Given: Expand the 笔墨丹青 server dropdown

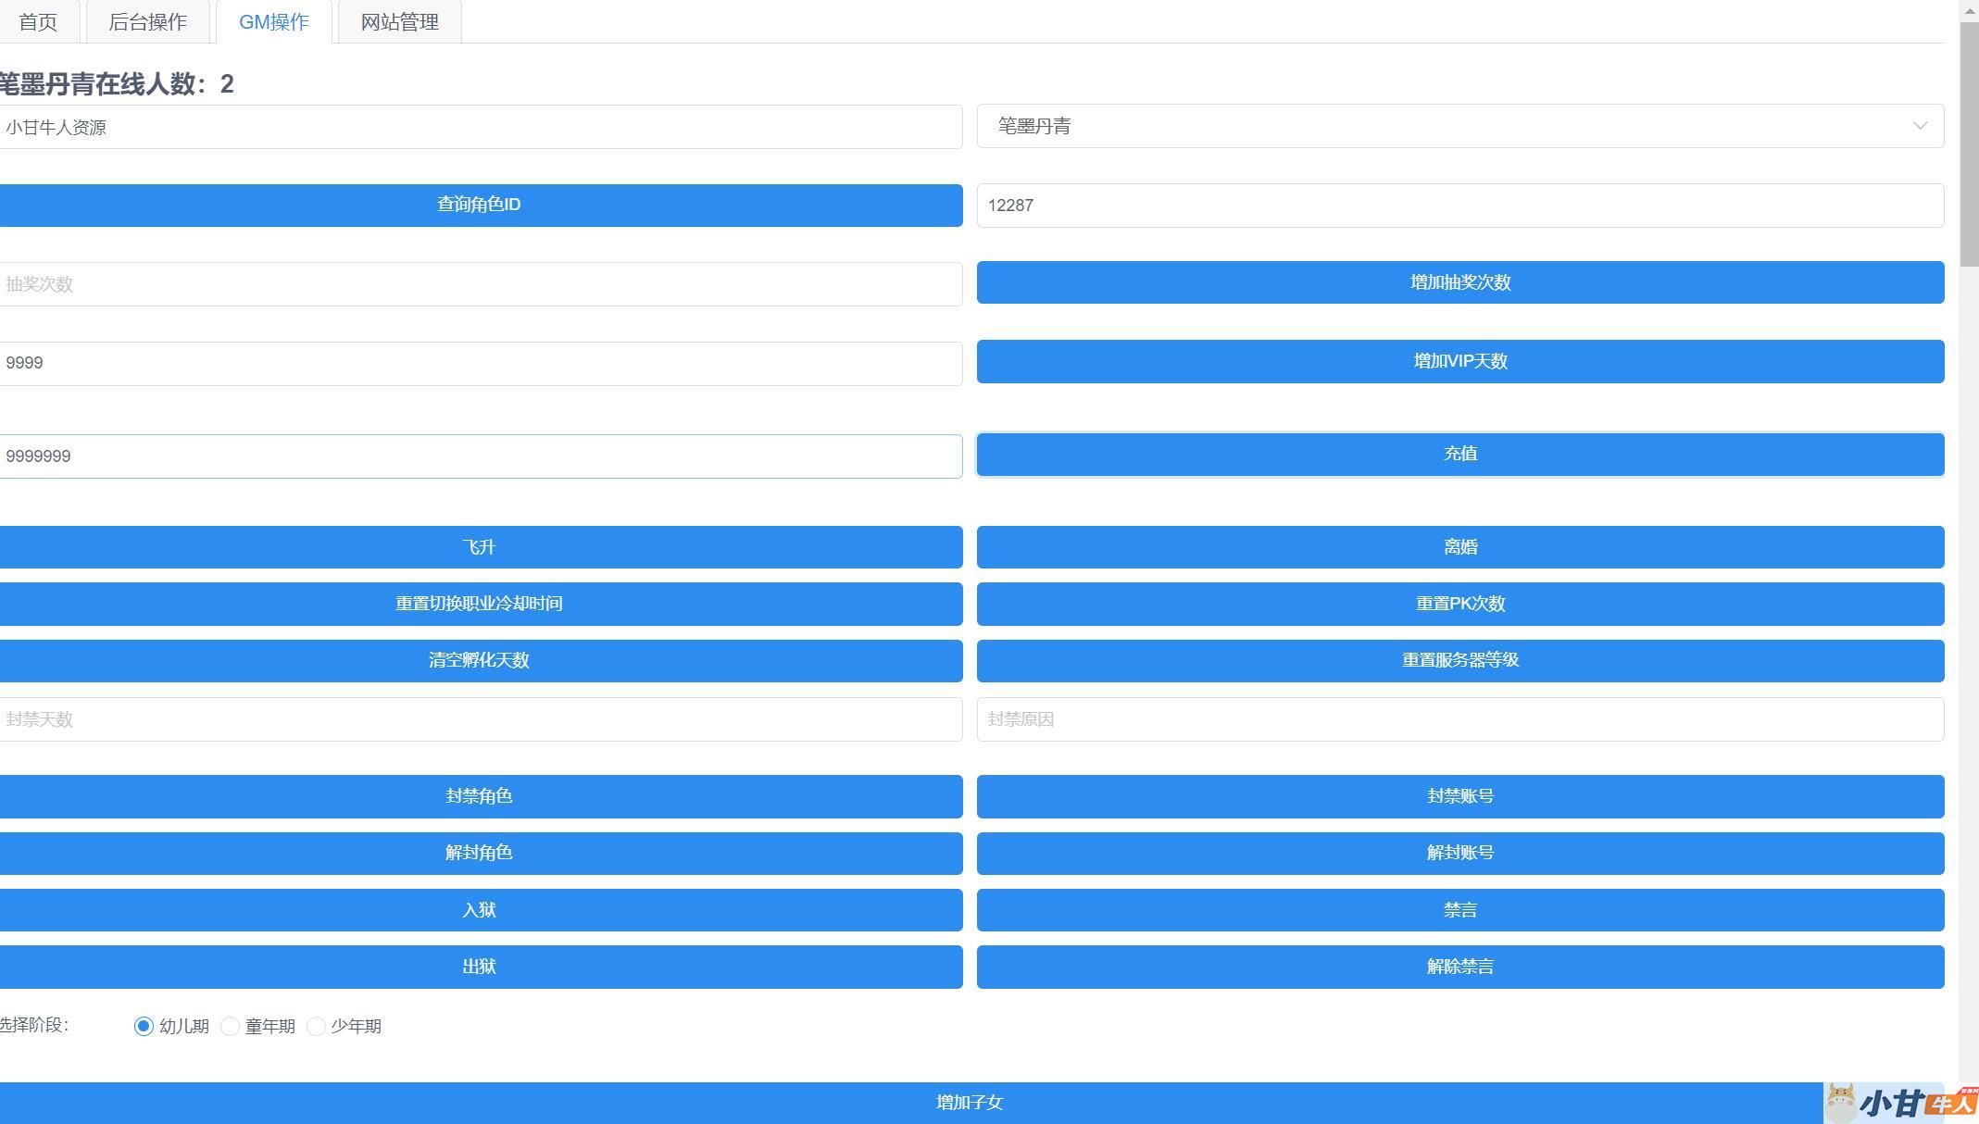Looking at the screenshot, I should [x=1459, y=126].
